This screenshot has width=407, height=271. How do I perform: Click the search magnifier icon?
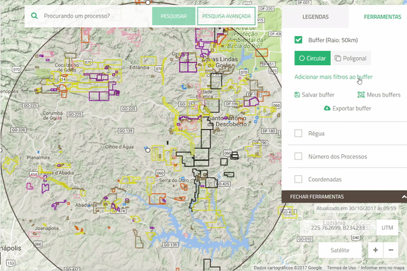tap(35, 16)
